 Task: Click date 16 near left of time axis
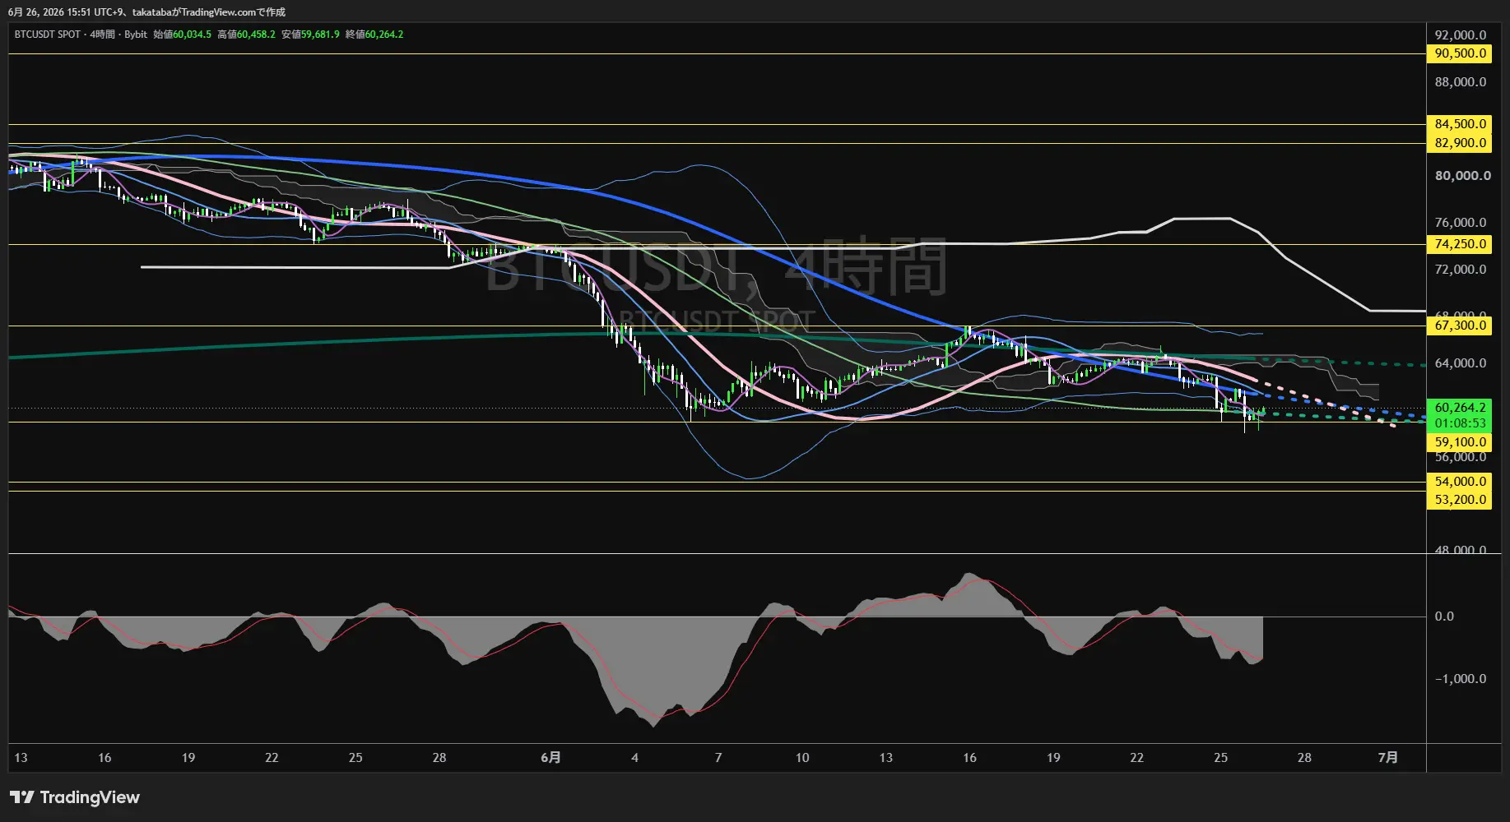pos(105,758)
